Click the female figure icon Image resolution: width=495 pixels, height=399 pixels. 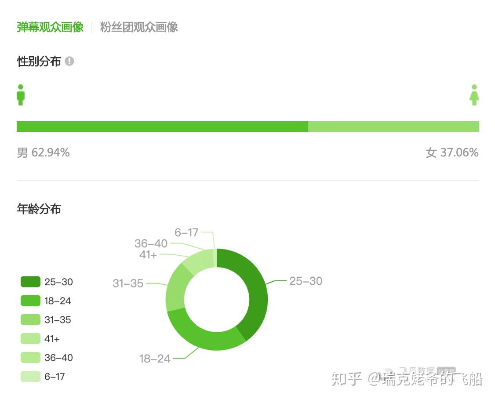(x=474, y=95)
